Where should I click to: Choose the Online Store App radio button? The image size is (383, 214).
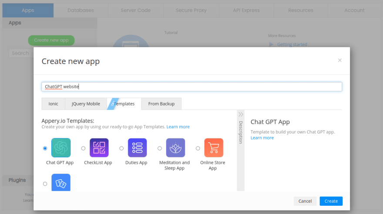point(198,148)
